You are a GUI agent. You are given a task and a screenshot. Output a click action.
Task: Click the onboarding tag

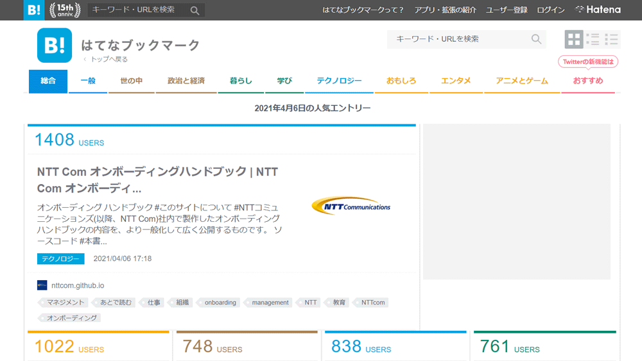(218, 303)
